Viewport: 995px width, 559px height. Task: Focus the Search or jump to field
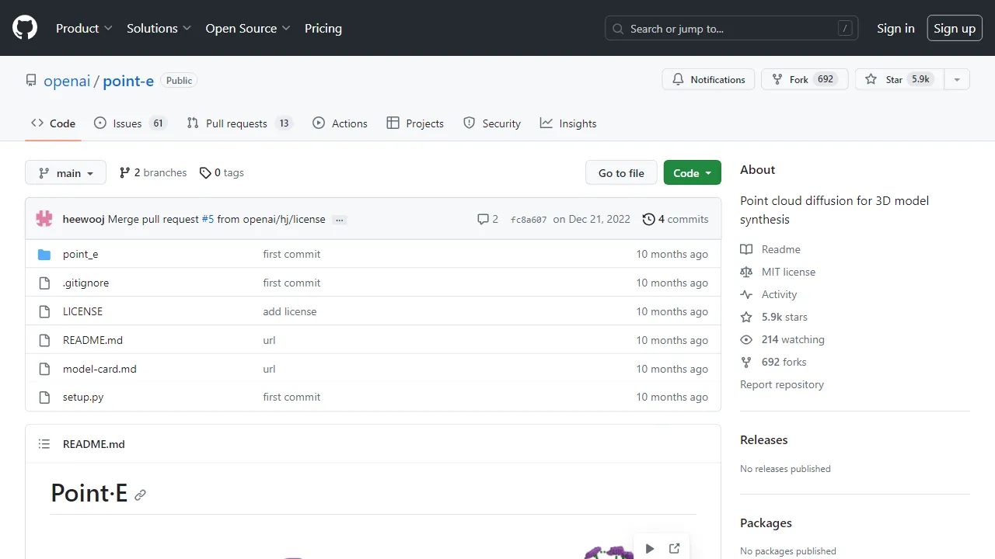pos(731,29)
